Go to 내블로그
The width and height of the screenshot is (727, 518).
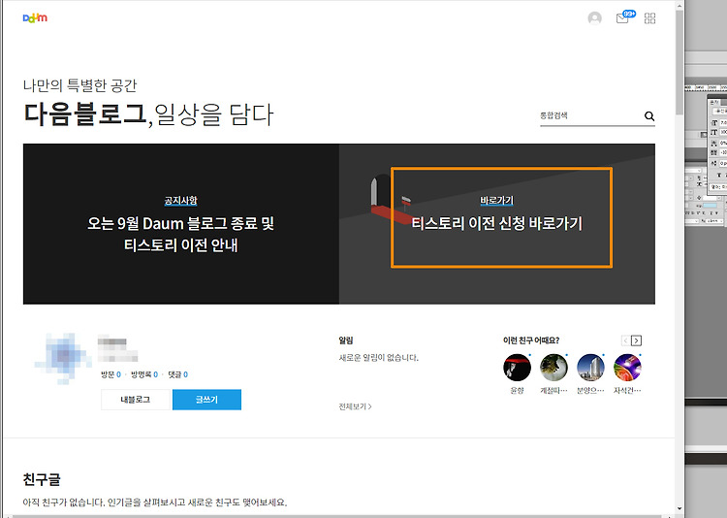coord(137,400)
